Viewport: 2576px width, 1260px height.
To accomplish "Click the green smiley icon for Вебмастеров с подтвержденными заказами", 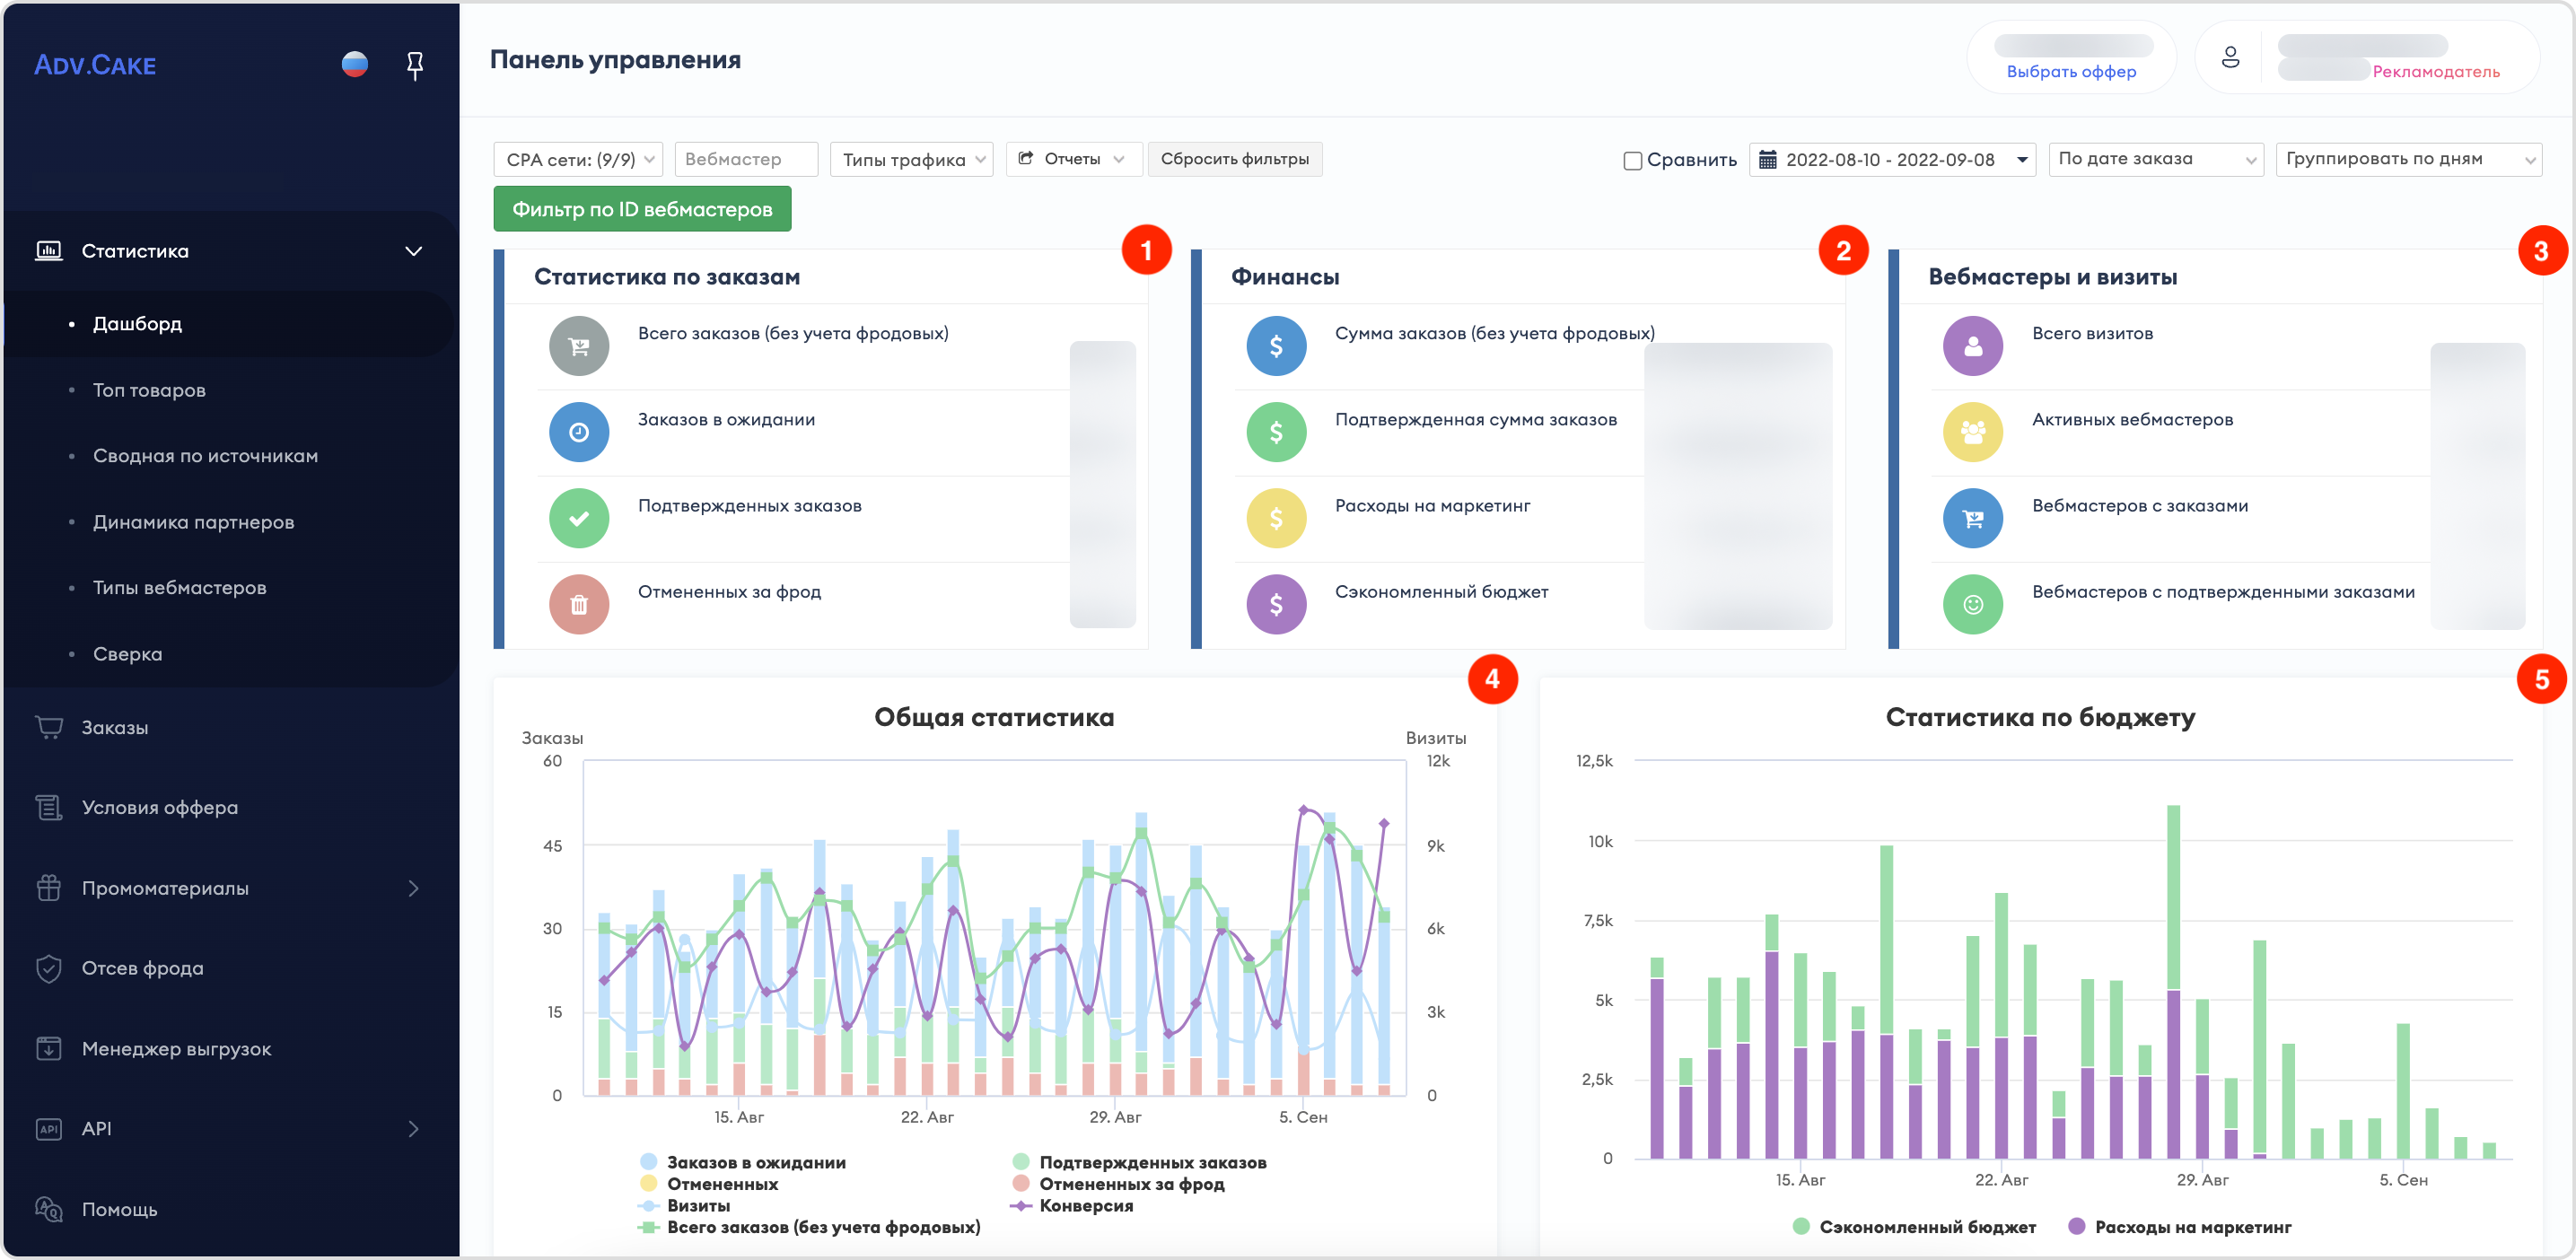I will 1973,604.
